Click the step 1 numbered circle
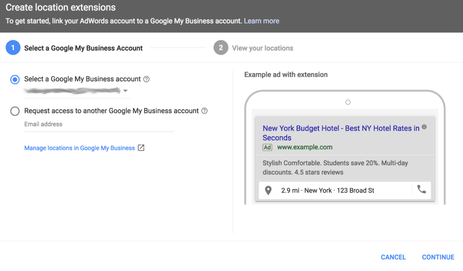The width and height of the screenshot is (463, 271). (13, 48)
